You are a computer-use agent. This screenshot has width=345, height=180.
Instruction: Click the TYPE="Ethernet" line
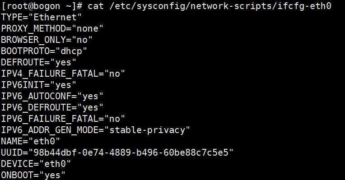click(42, 17)
